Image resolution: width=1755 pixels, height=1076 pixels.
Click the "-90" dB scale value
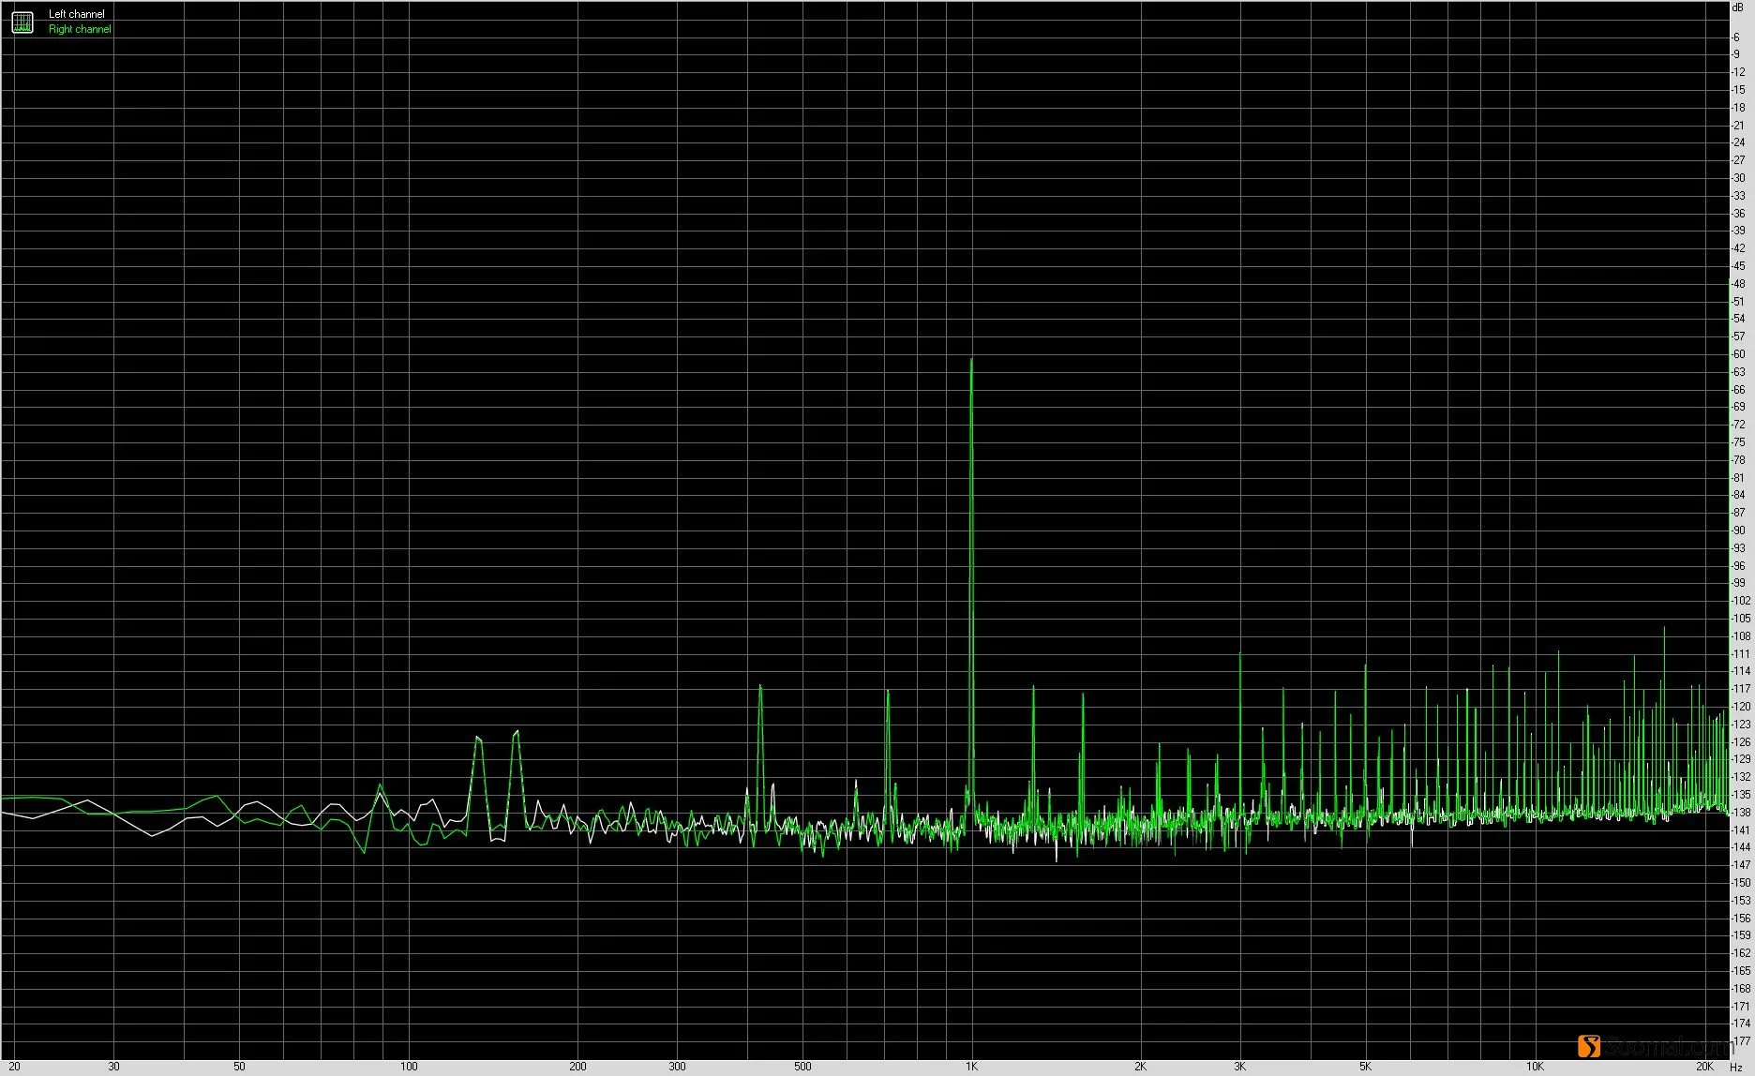pos(1739,531)
